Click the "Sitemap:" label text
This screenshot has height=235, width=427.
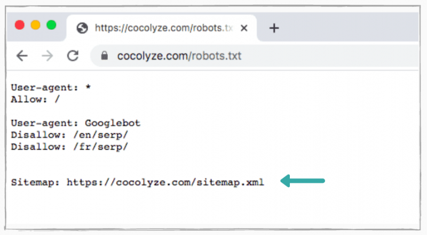[35, 182]
